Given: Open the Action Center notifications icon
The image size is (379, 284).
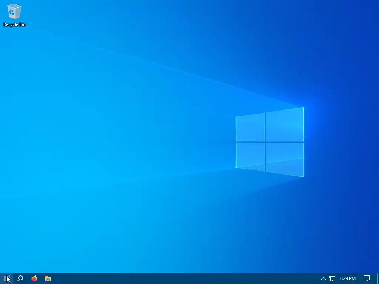Looking at the screenshot, I should 367,278.
